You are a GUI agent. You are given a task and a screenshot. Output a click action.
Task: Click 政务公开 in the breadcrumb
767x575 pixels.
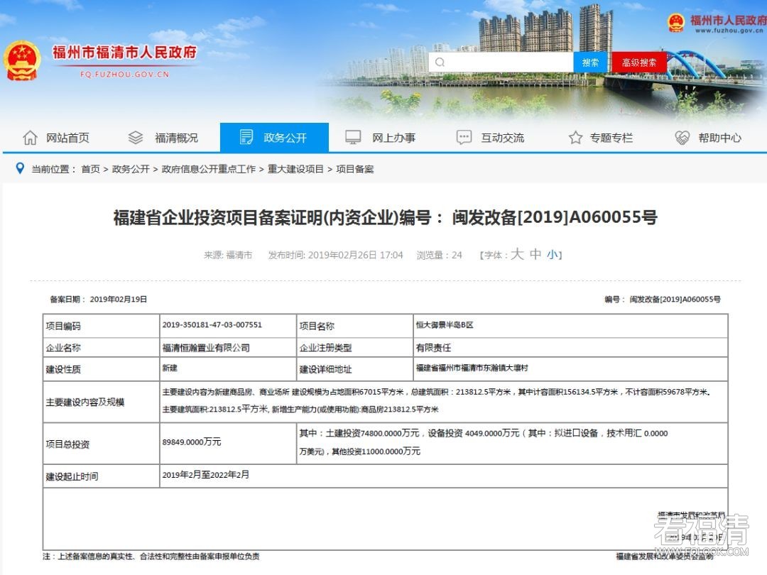coord(131,169)
